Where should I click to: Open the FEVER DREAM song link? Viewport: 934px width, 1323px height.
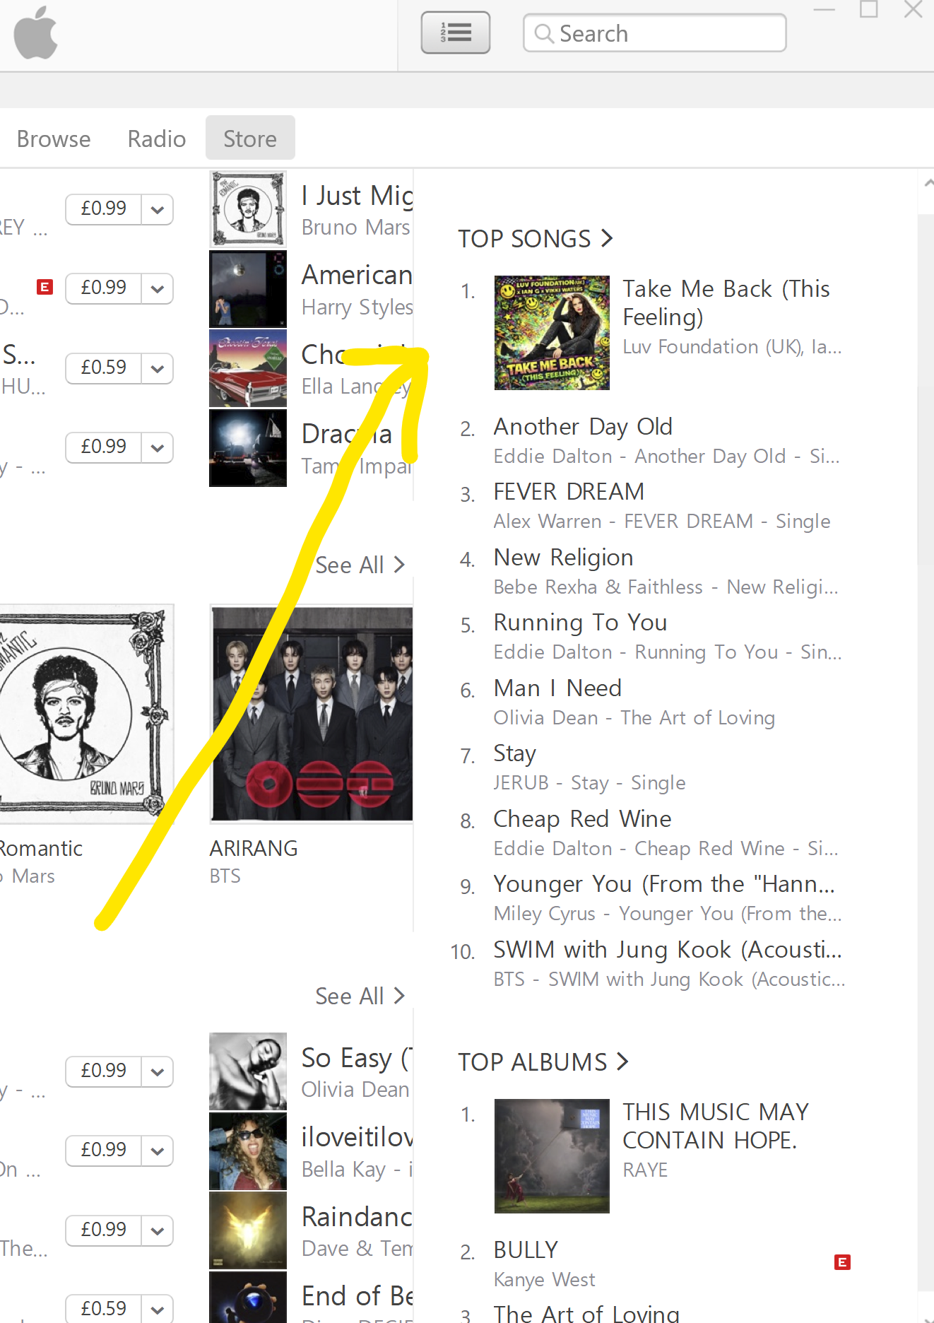pos(569,492)
